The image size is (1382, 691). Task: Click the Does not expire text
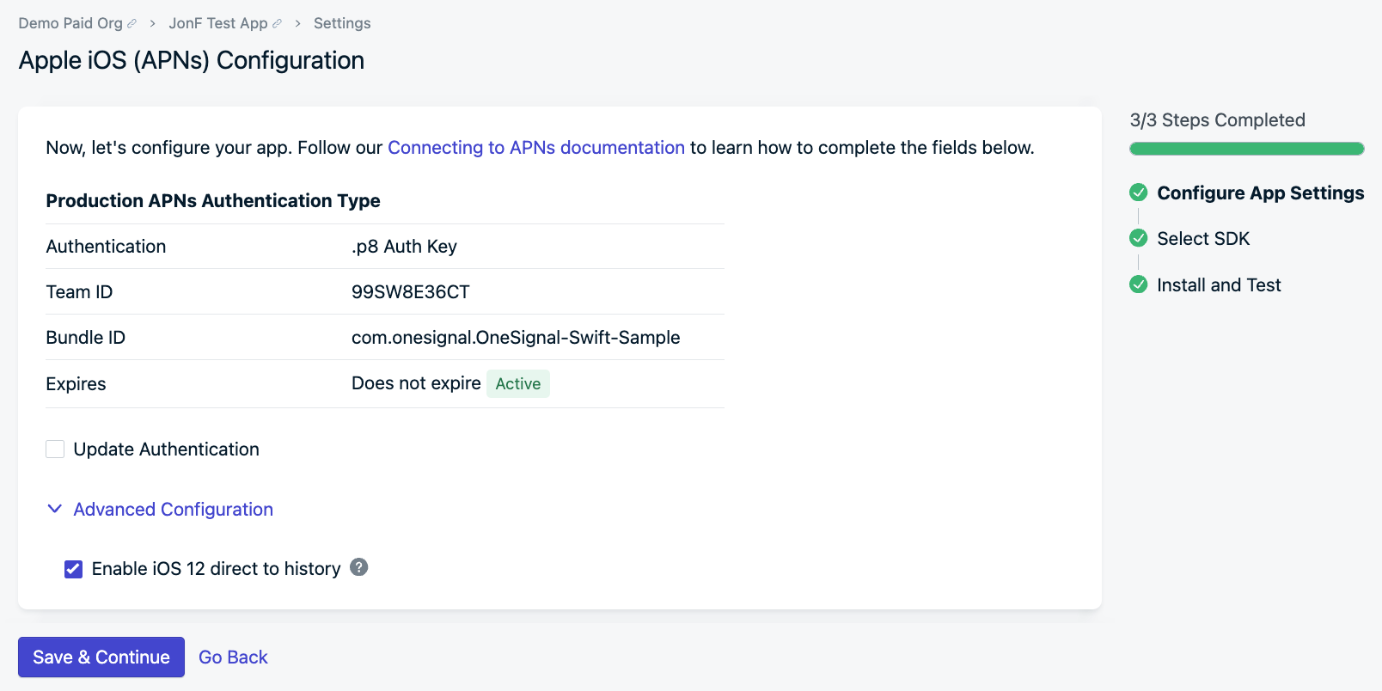pyautogui.click(x=416, y=383)
